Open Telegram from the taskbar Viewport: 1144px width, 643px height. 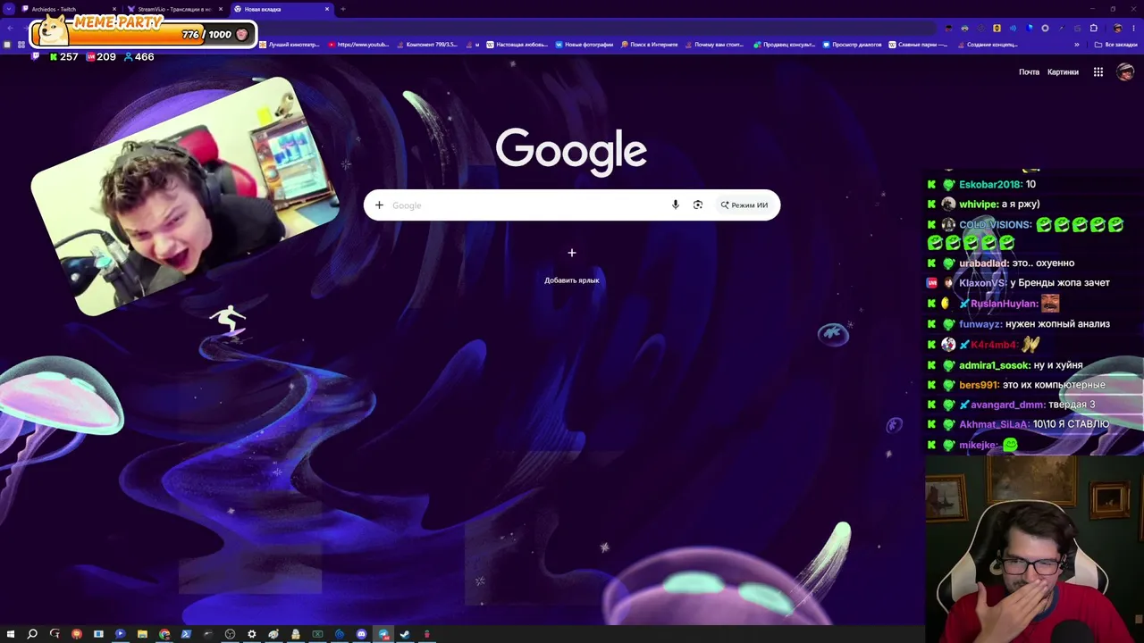click(383, 634)
